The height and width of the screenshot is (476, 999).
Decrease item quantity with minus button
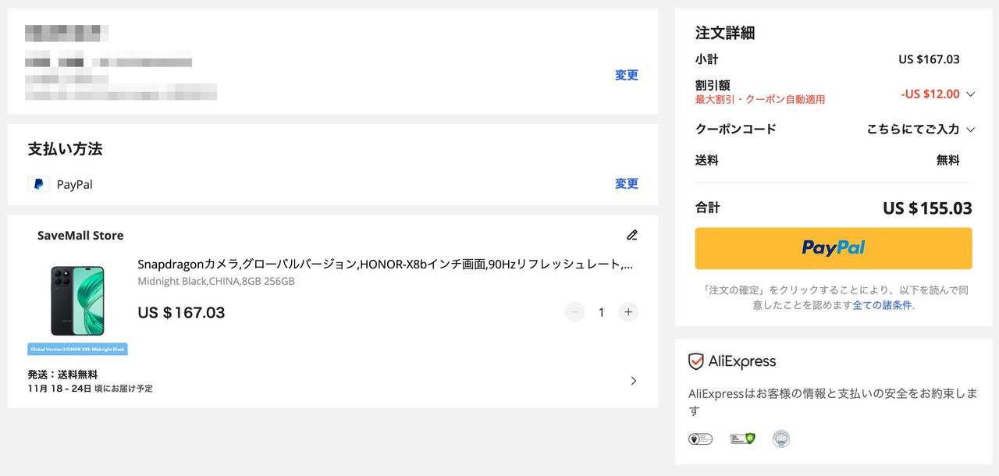coord(575,312)
